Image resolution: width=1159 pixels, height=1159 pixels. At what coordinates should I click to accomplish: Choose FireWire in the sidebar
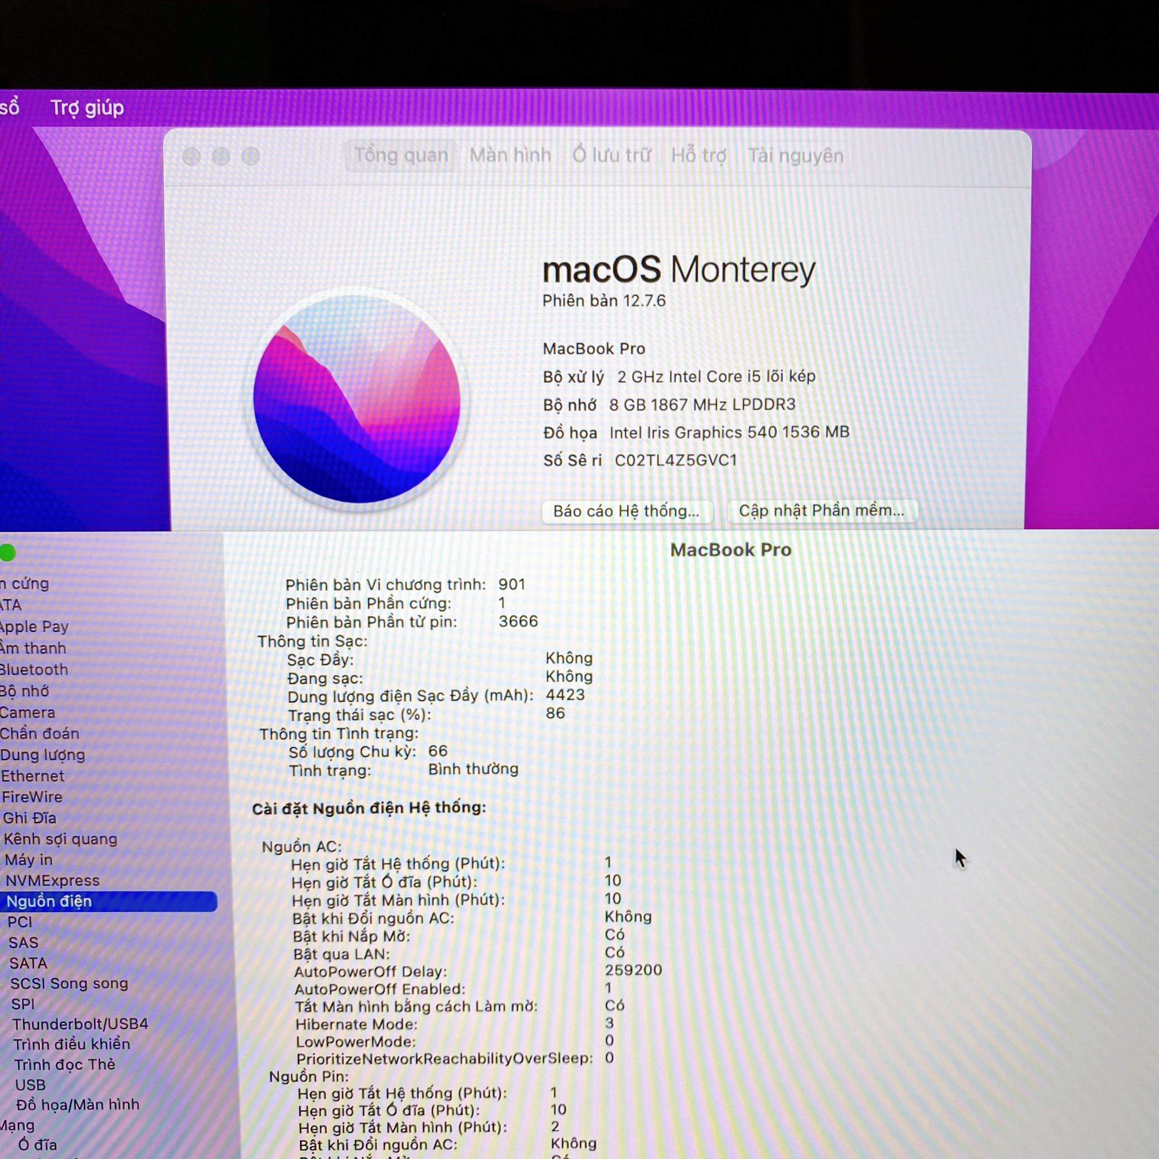[x=33, y=797]
